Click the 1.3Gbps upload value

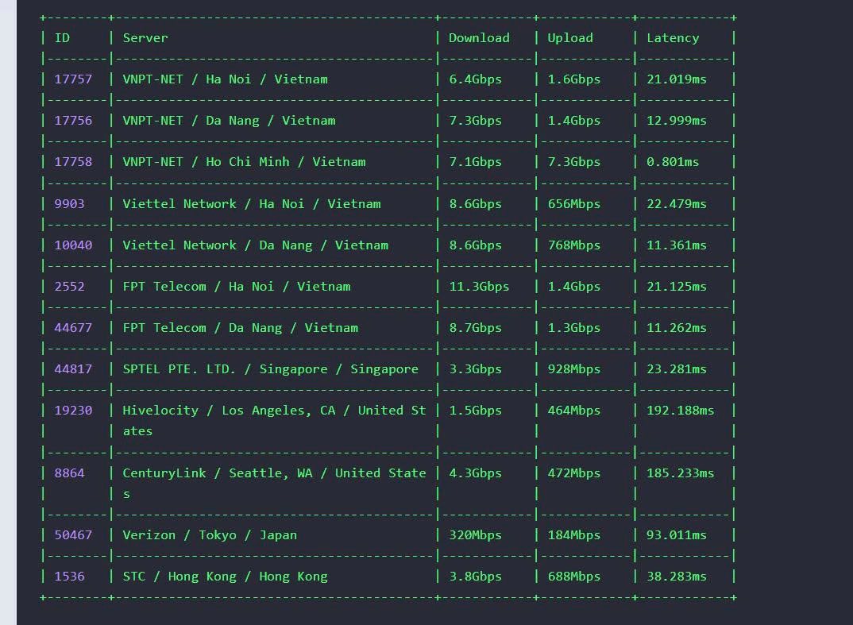574,328
